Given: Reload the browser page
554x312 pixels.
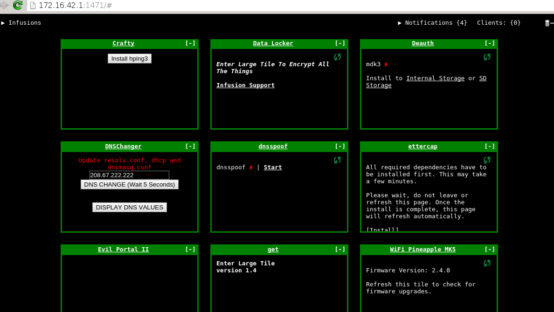Looking at the screenshot, I should (18, 5).
